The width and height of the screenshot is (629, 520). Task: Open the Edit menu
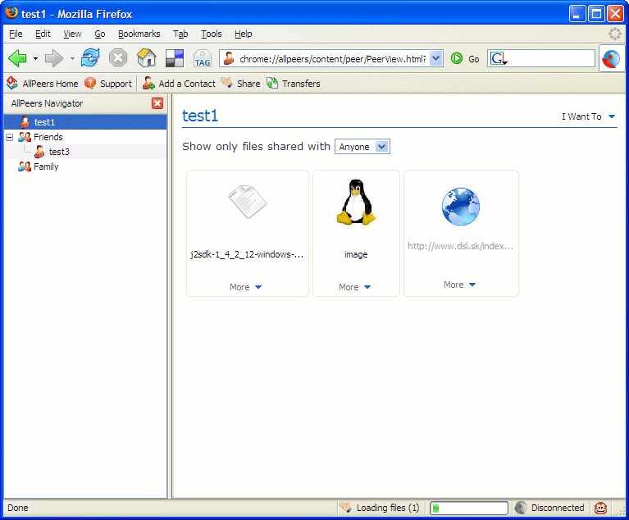pyautogui.click(x=43, y=34)
